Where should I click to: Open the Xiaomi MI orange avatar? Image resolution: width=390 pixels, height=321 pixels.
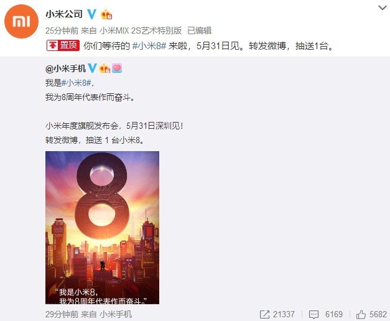coord(21,21)
